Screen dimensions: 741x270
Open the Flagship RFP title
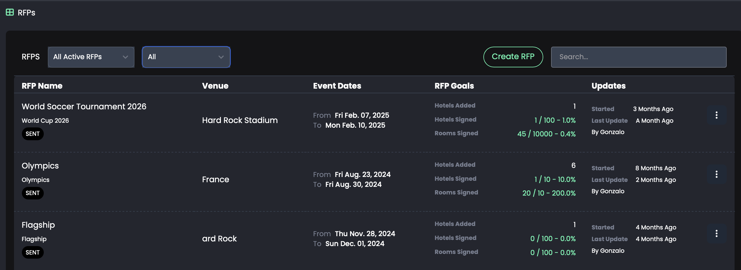click(38, 225)
